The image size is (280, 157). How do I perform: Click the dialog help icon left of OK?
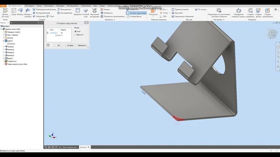pyautogui.click(x=48, y=45)
